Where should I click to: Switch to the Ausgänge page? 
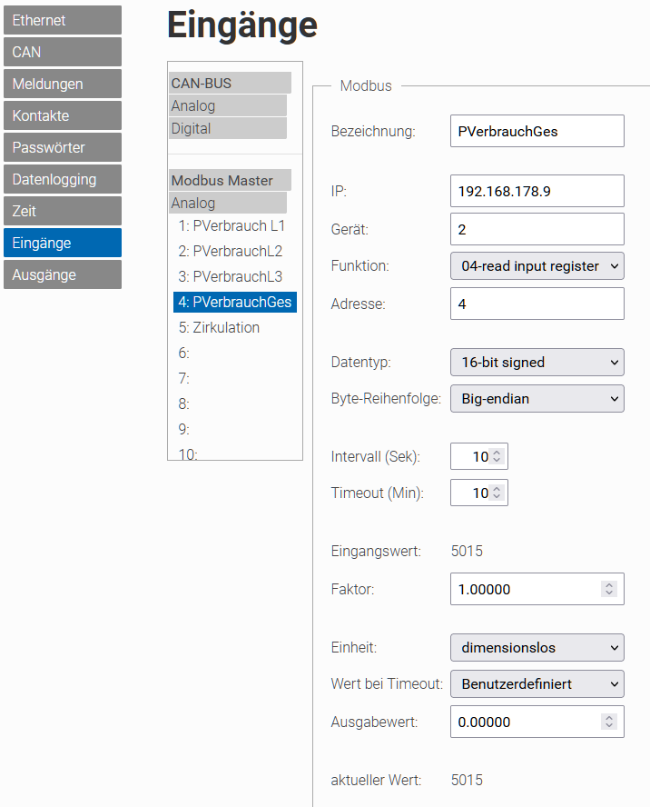(63, 274)
